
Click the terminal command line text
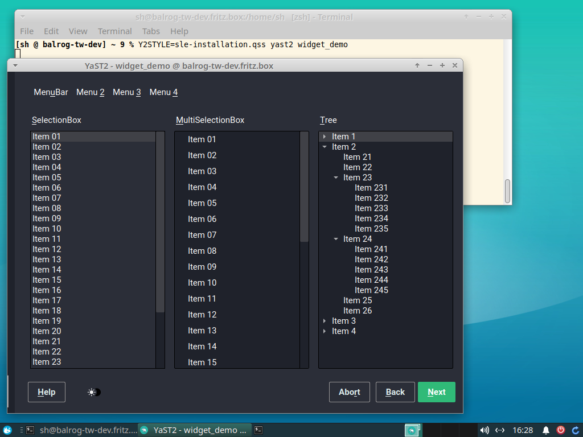click(243, 44)
